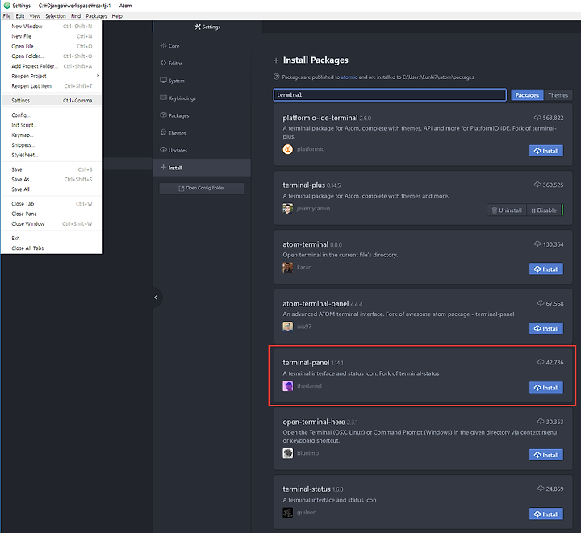The image size is (581, 533).
Task: Click the Editor code brackets icon
Action: point(163,63)
